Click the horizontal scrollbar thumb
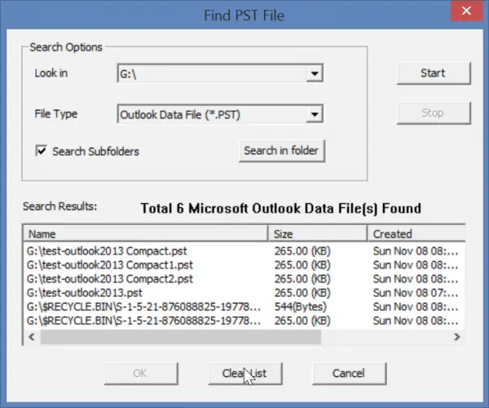The height and width of the screenshot is (408, 489). coord(181,337)
